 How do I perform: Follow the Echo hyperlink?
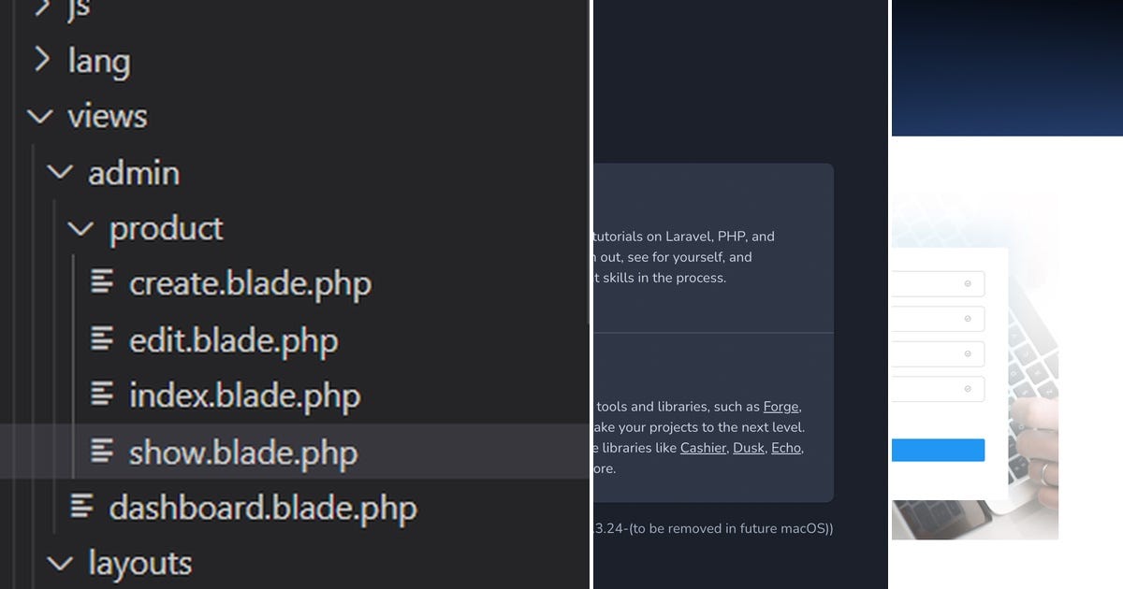[x=785, y=448]
